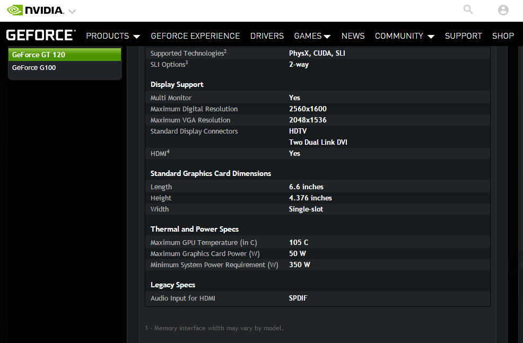Go to GeForce logo home
The height and width of the screenshot is (343, 523).
click(x=41, y=35)
